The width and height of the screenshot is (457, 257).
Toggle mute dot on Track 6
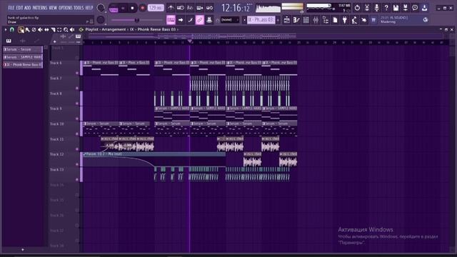(77, 73)
